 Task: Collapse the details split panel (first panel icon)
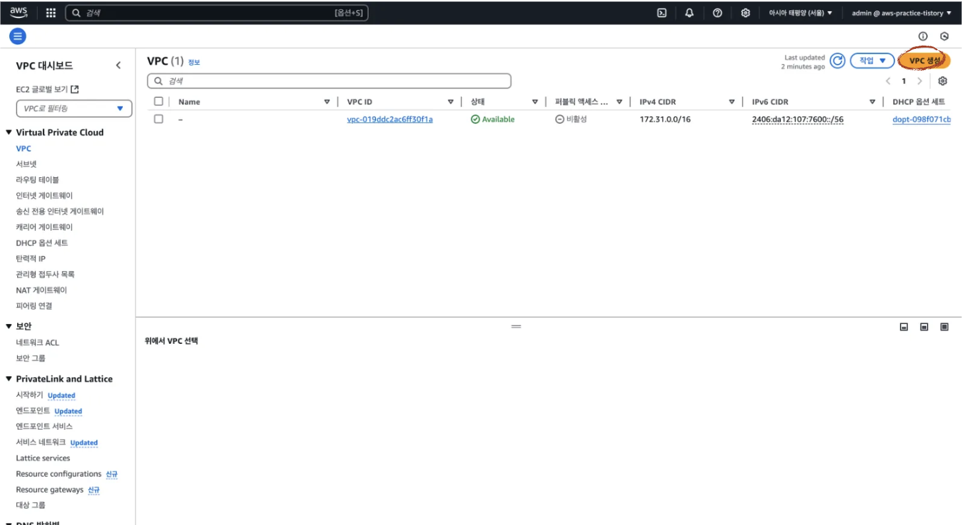pos(904,327)
